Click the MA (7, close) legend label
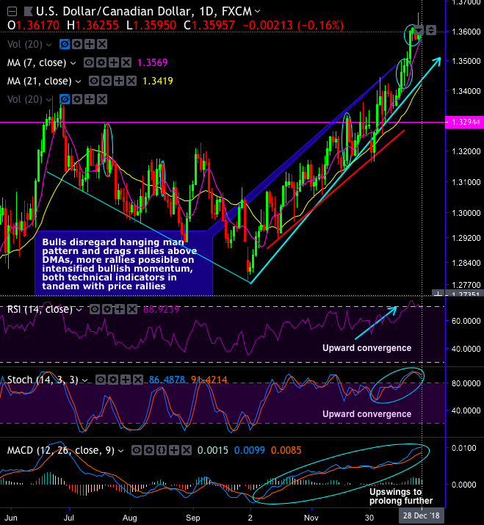The height and width of the screenshot is (525, 484). point(37,62)
